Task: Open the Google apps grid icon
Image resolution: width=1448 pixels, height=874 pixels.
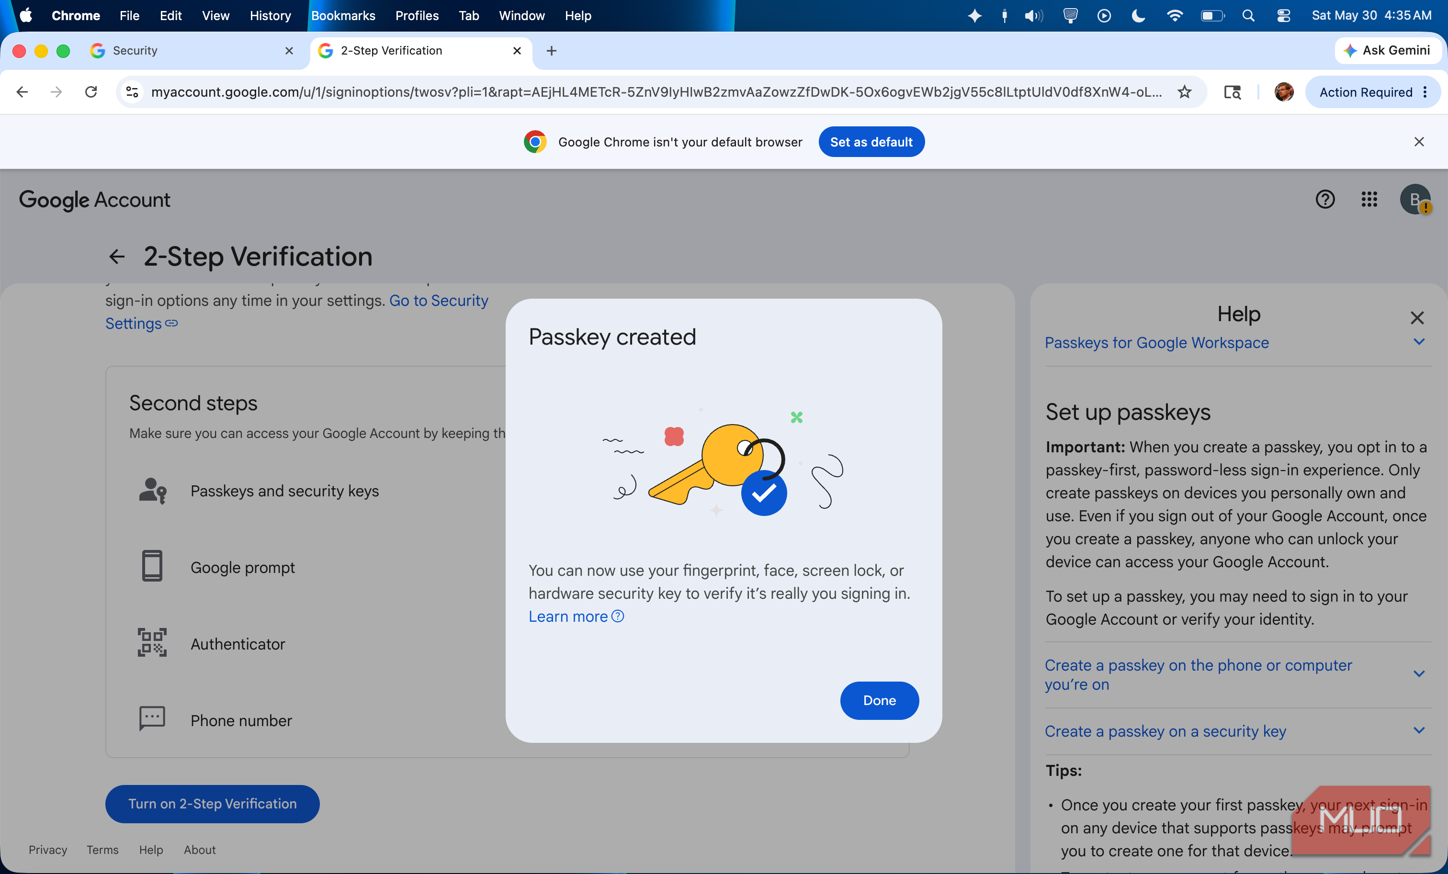Action: [x=1369, y=199]
